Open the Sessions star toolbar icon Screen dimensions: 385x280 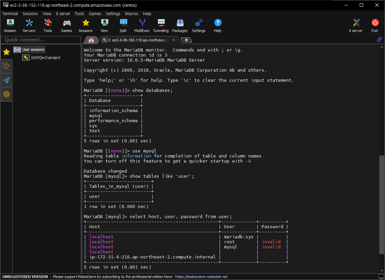click(86, 26)
